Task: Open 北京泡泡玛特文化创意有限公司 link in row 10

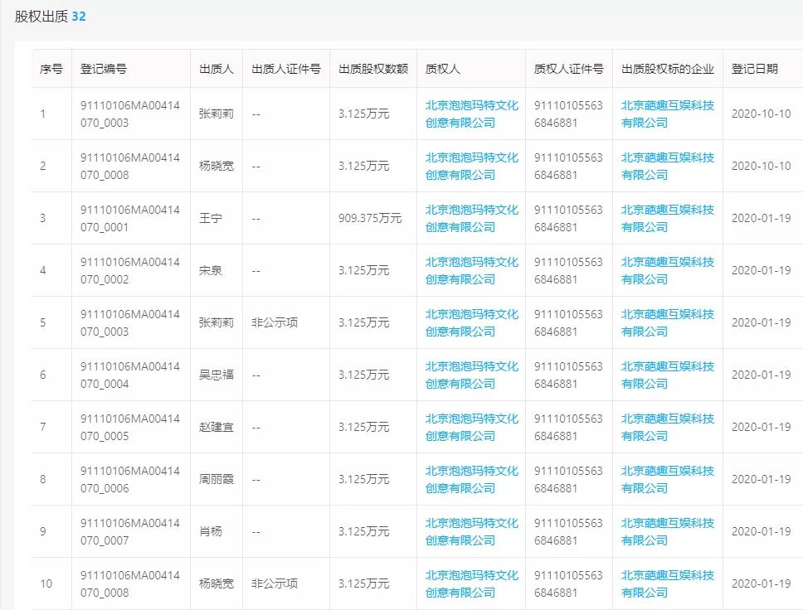Action: [470, 583]
